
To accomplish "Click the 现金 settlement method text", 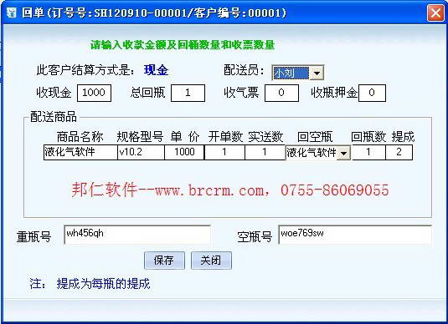I will coord(156,70).
